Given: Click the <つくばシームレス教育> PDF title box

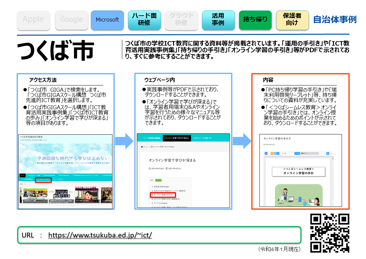Looking at the screenshot, I should click(298, 172).
